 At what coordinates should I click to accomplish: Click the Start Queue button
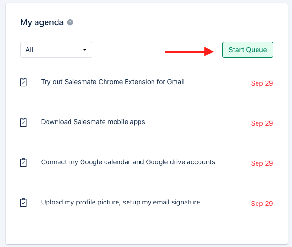click(x=248, y=50)
